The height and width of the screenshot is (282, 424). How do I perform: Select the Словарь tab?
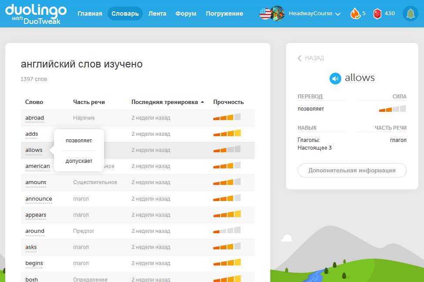pos(125,13)
